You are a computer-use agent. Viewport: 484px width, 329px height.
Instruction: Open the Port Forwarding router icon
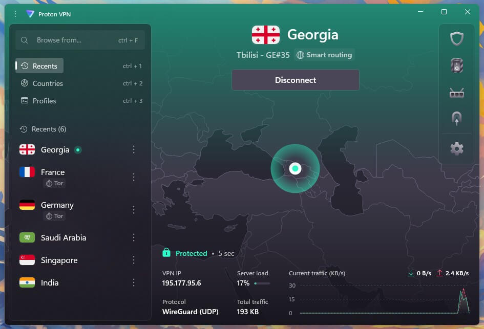coord(456,93)
